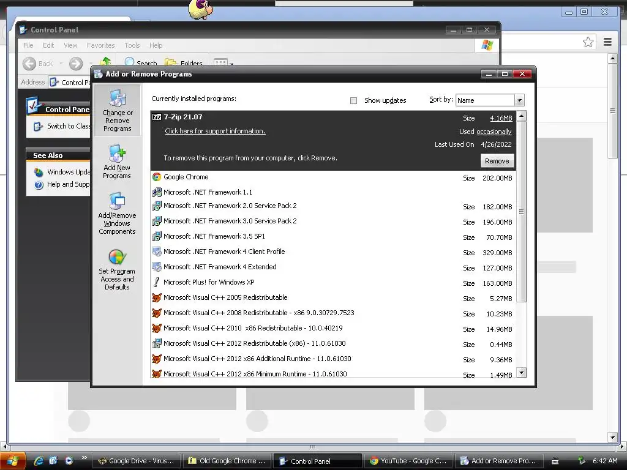Expand the quick launch overflow chevron
The image size is (627, 470).
click(x=84, y=458)
